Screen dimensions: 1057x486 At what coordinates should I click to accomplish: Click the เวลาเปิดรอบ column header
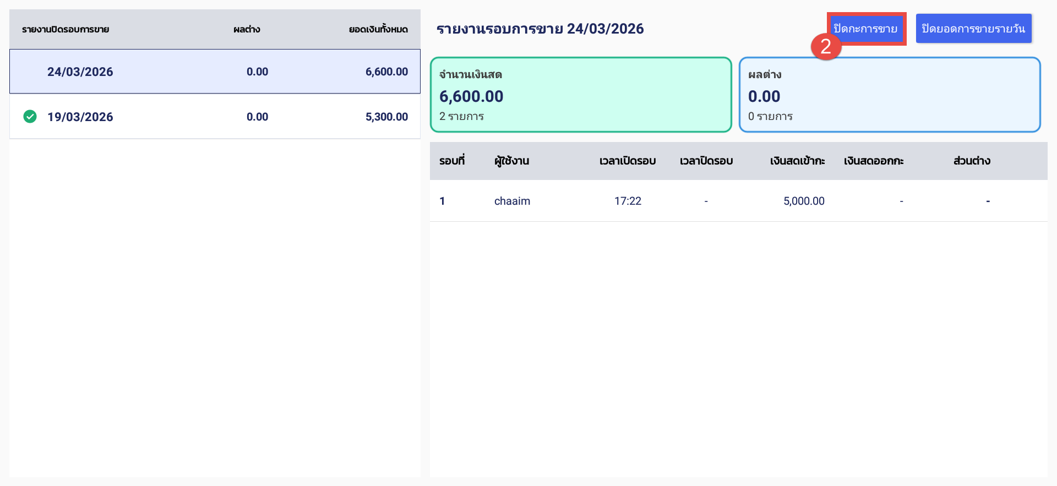[627, 161]
